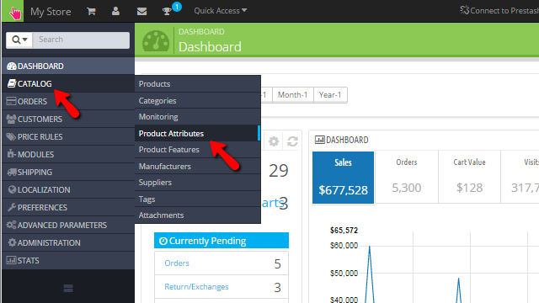This screenshot has height=303, width=539.
Task: Select the Cart Value chart tab
Action: pos(470,177)
